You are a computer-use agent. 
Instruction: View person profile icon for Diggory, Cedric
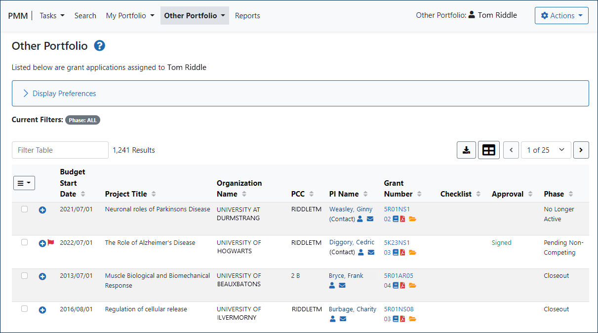360,252
